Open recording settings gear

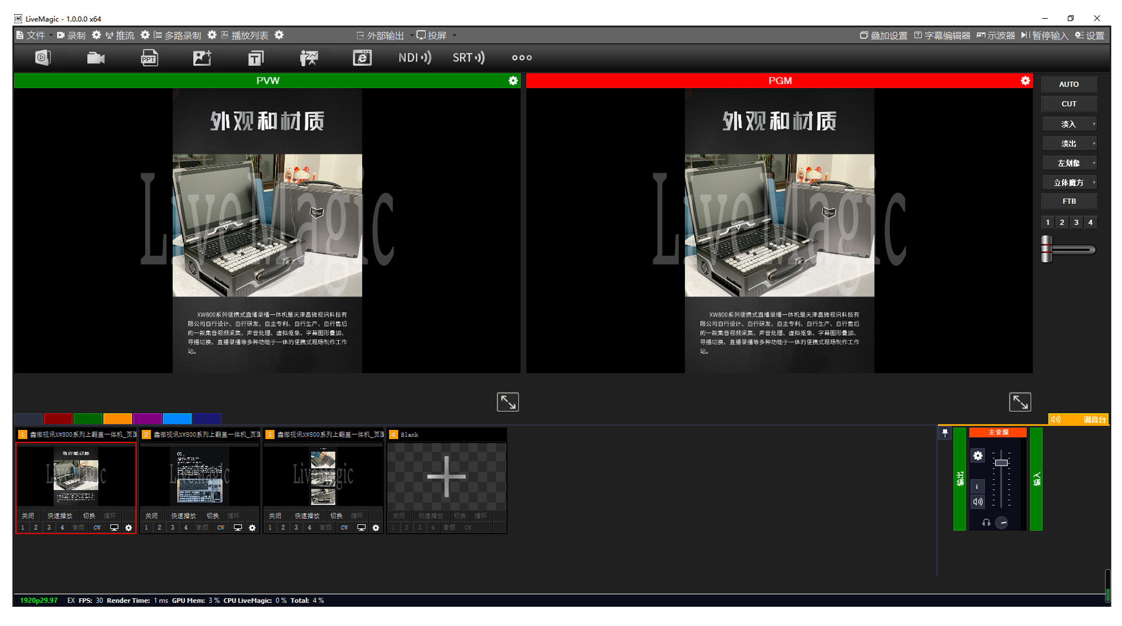click(x=97, y=35)
